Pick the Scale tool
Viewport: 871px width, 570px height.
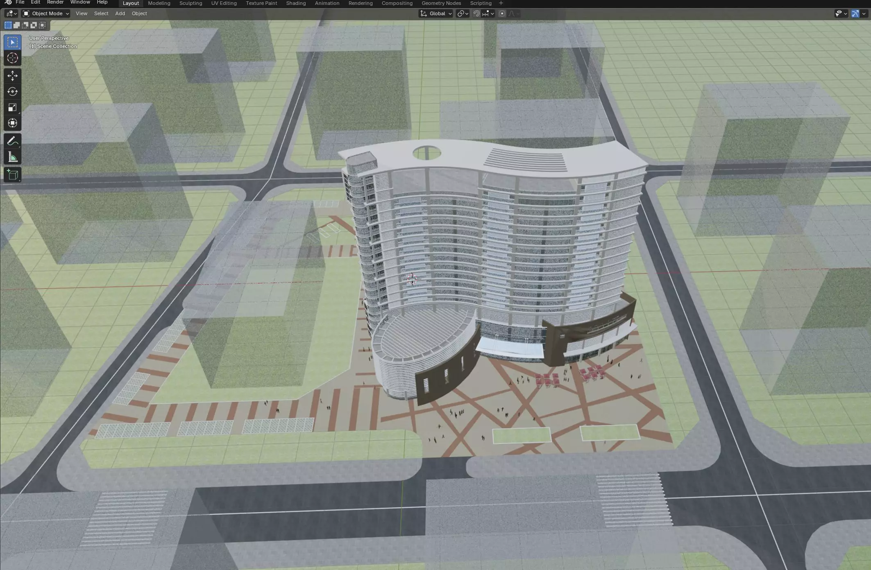[x=12, y=107]
